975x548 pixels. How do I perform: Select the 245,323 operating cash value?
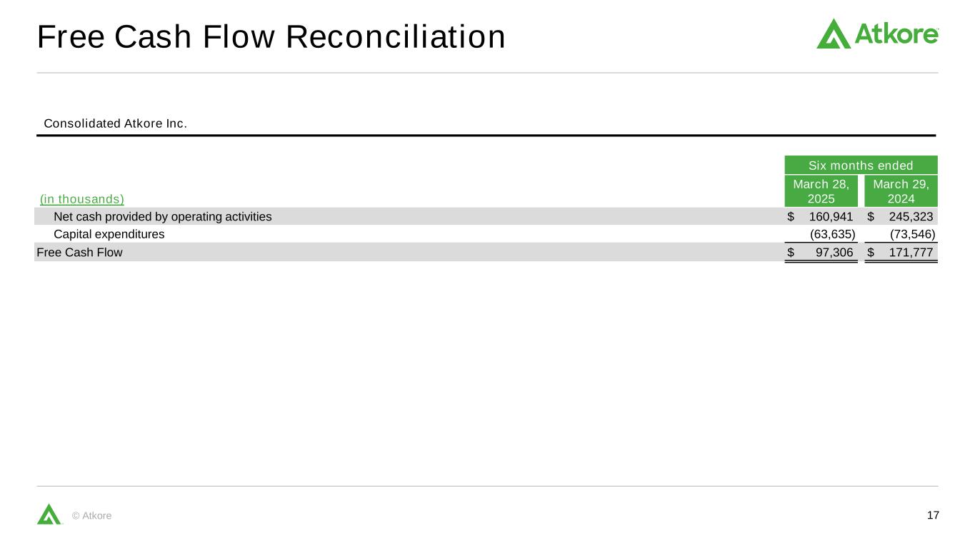pyautogui.click(x=911, y=216)
